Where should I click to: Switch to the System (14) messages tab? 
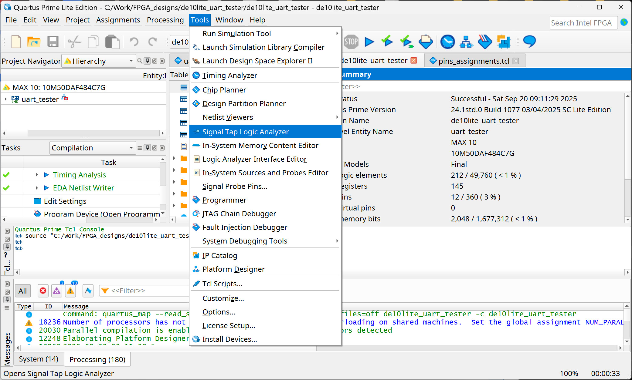click(39, 359)
